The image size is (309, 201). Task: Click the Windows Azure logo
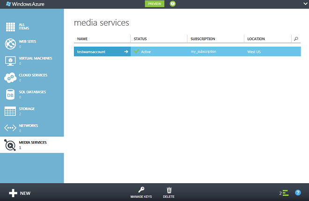pyautogui.click(x=25, y=4)
